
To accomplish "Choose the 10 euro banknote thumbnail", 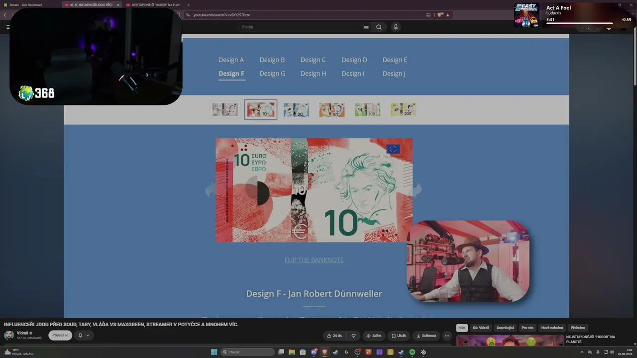I will pyautogui.click(x=261, y=109).
